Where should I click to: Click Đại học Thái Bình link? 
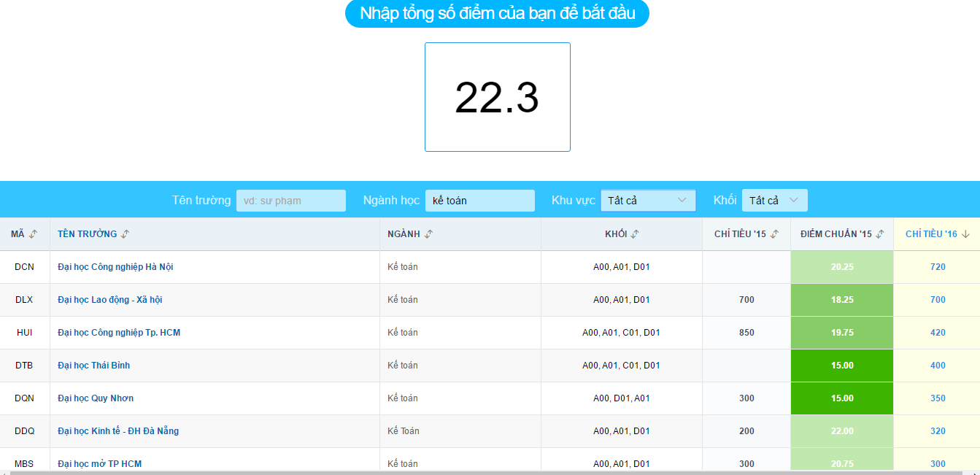93,366
